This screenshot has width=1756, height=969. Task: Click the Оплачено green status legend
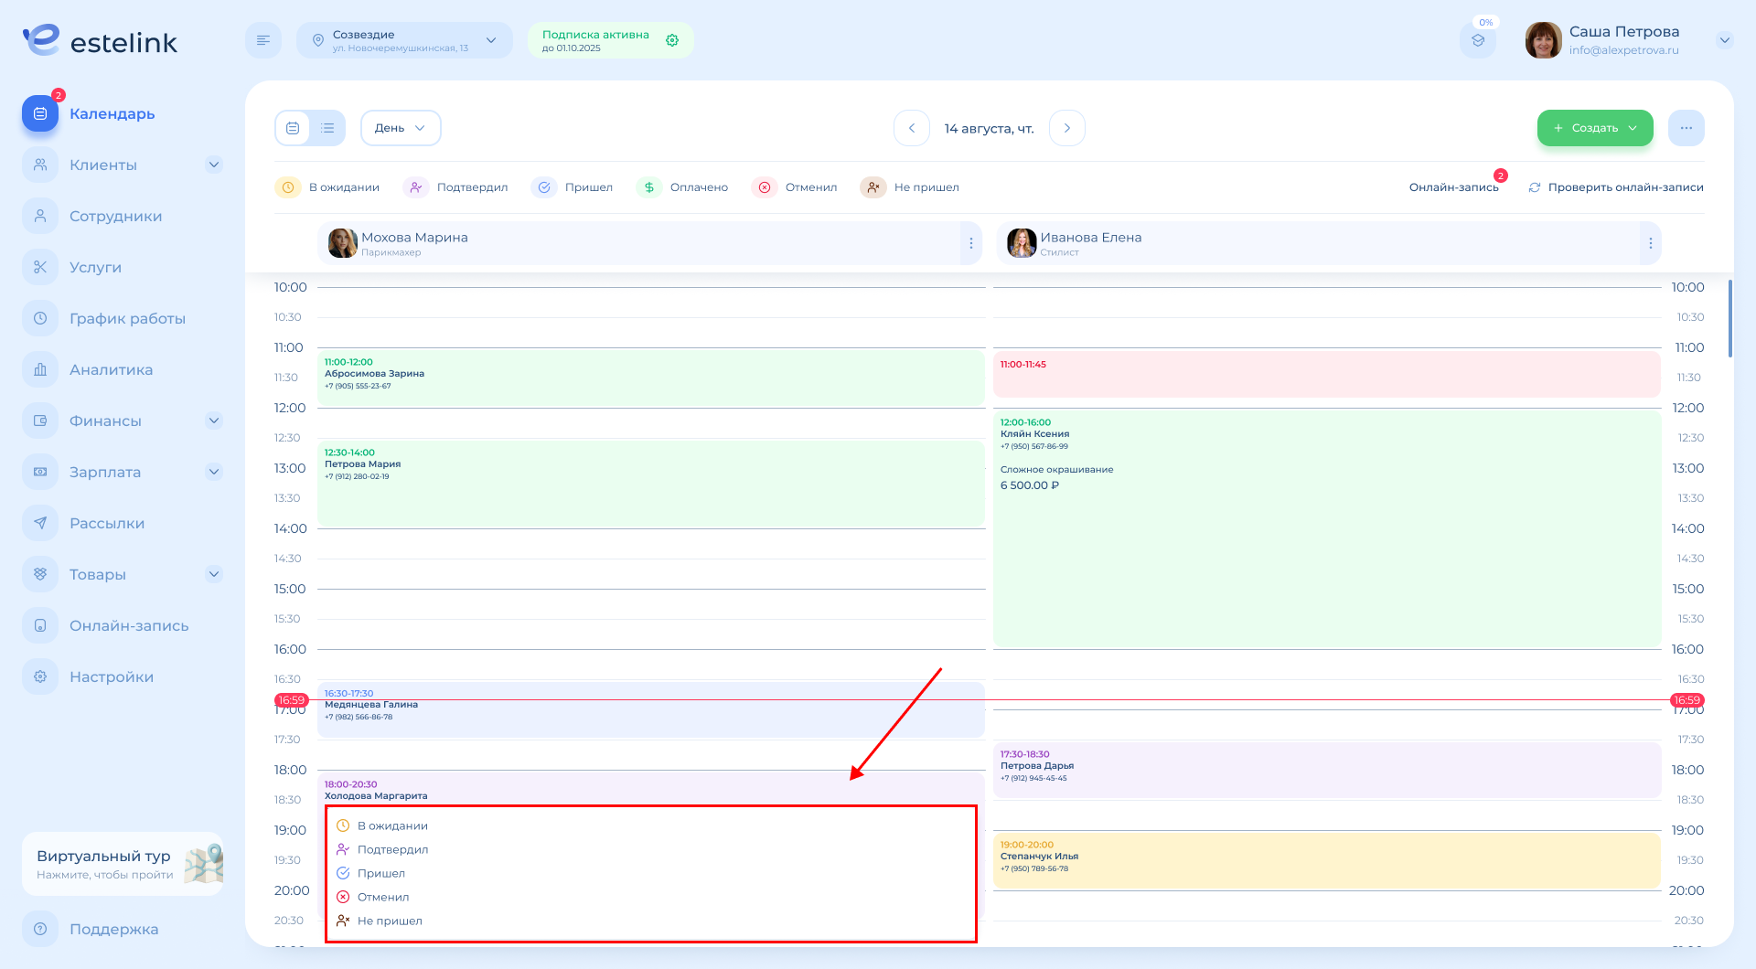[x=683, y=187]
